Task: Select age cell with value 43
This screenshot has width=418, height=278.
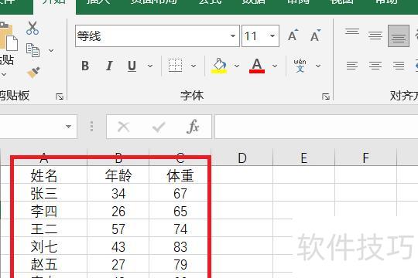Action: 118,246
